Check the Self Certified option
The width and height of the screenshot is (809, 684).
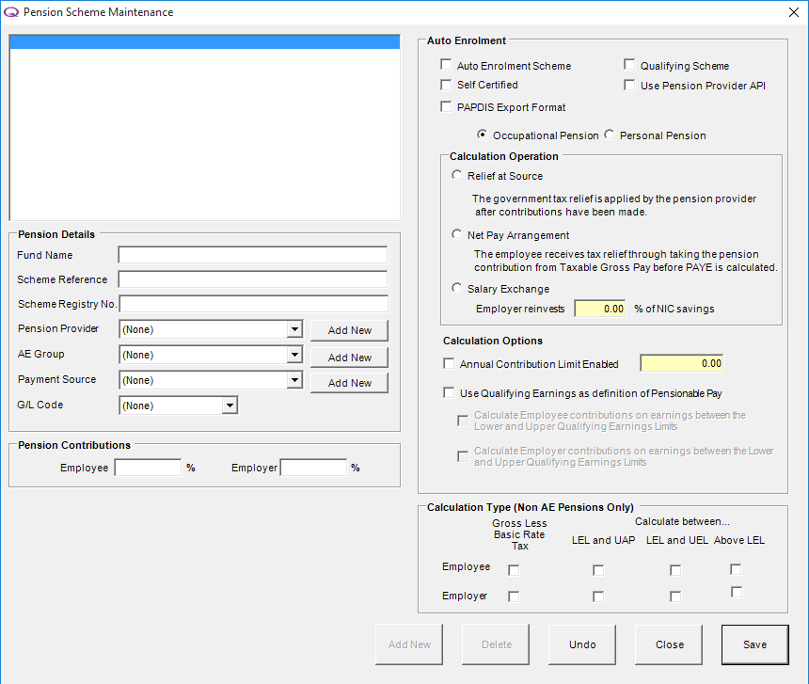446,84
